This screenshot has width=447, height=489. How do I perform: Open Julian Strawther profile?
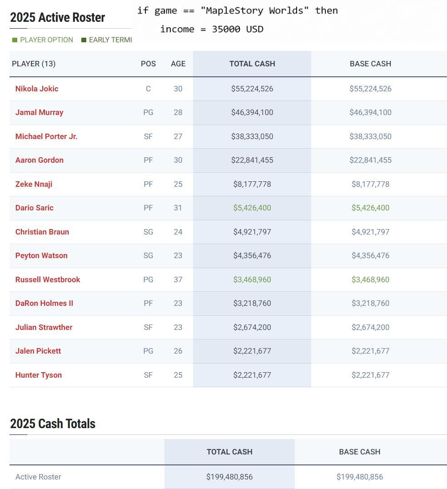[44, 327]
